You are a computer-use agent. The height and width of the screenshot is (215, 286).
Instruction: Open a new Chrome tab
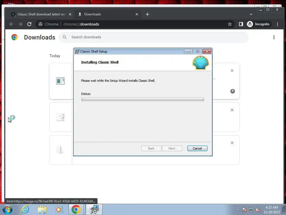tap(147, 14)
